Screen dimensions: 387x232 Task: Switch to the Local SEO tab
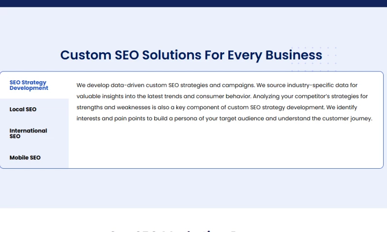click(x=23, y=109)
